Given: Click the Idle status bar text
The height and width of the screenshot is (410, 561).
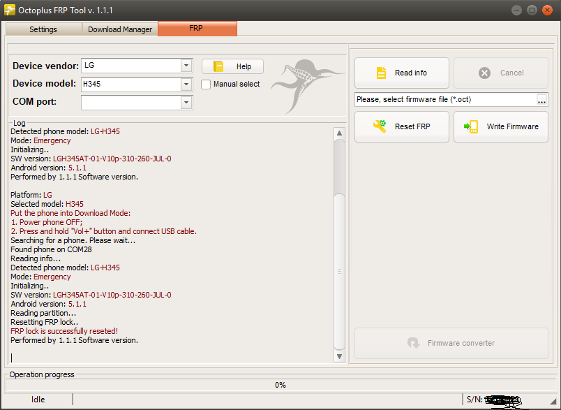Looking at the screenshot, I should 38,400.
